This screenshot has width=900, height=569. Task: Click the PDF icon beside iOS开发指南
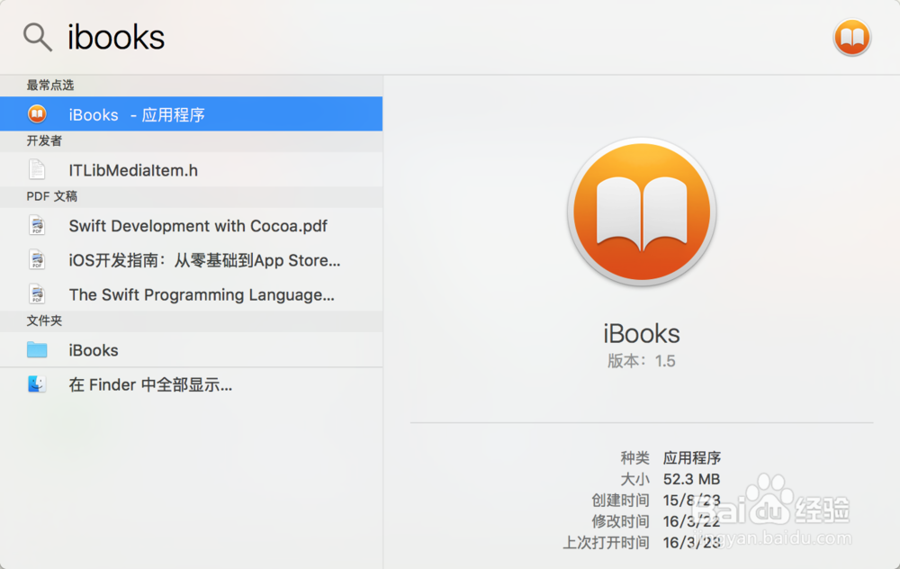37,259
